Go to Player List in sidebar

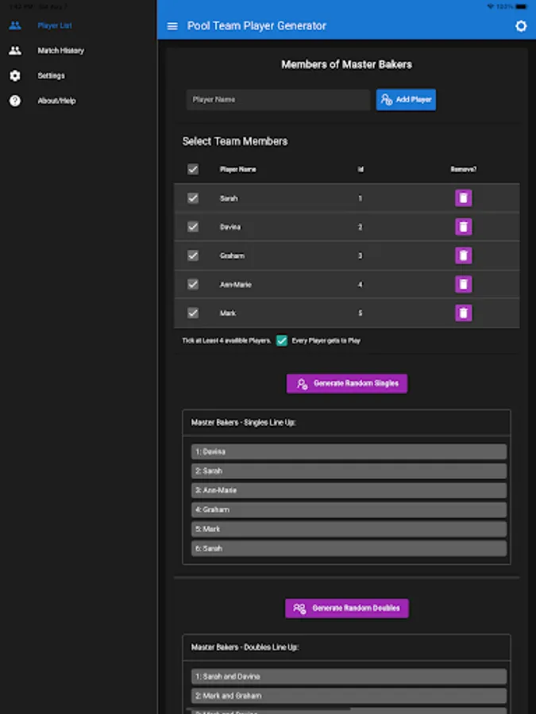pyautogui.click(x=54, y=25)
